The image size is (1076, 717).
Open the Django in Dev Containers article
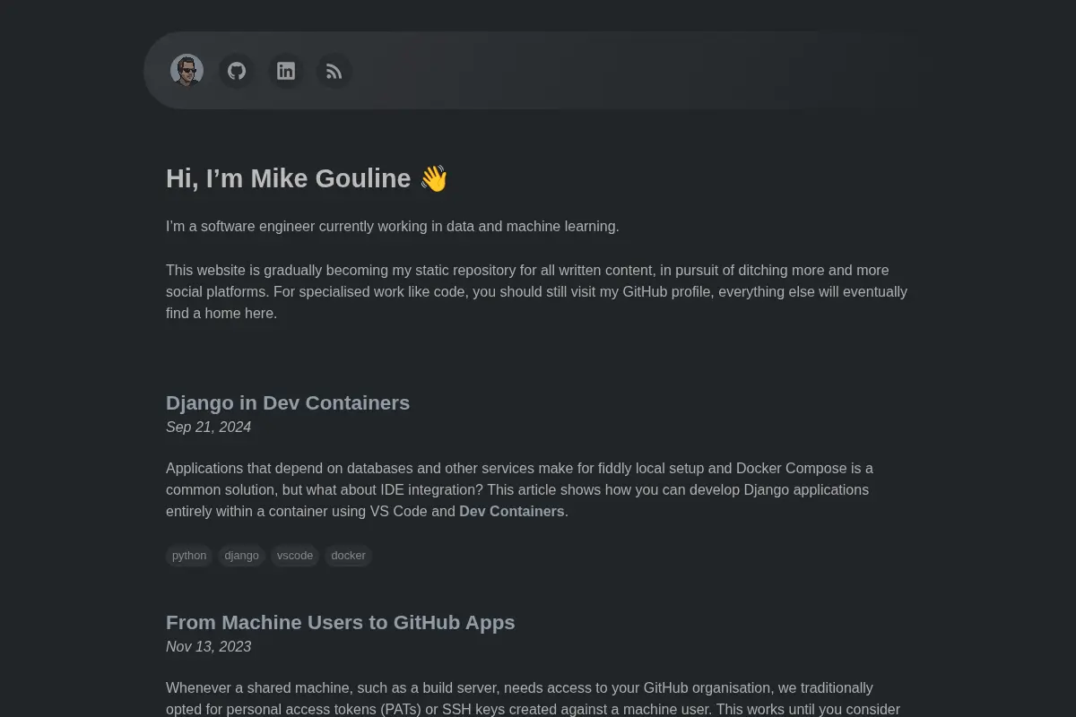[x=288, y=403]
